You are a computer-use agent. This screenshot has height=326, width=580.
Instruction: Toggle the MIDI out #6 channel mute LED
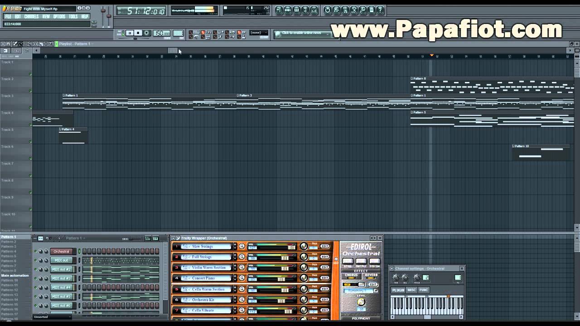click(x=35, y=306)
